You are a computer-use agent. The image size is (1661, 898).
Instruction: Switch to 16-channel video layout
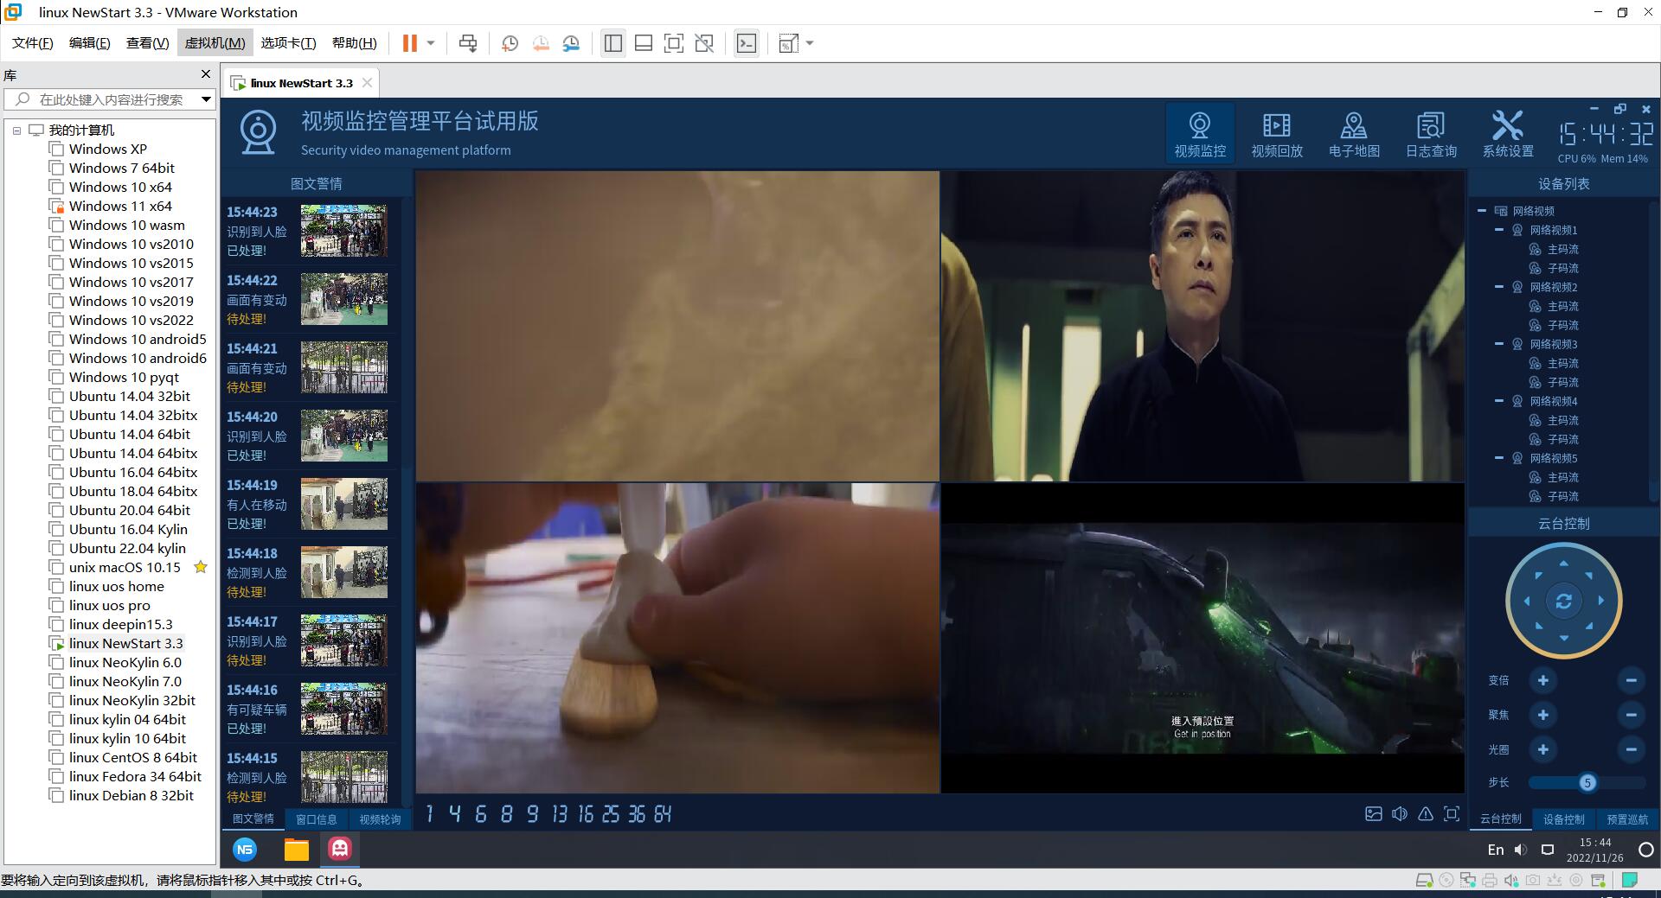tap(586, 814)
